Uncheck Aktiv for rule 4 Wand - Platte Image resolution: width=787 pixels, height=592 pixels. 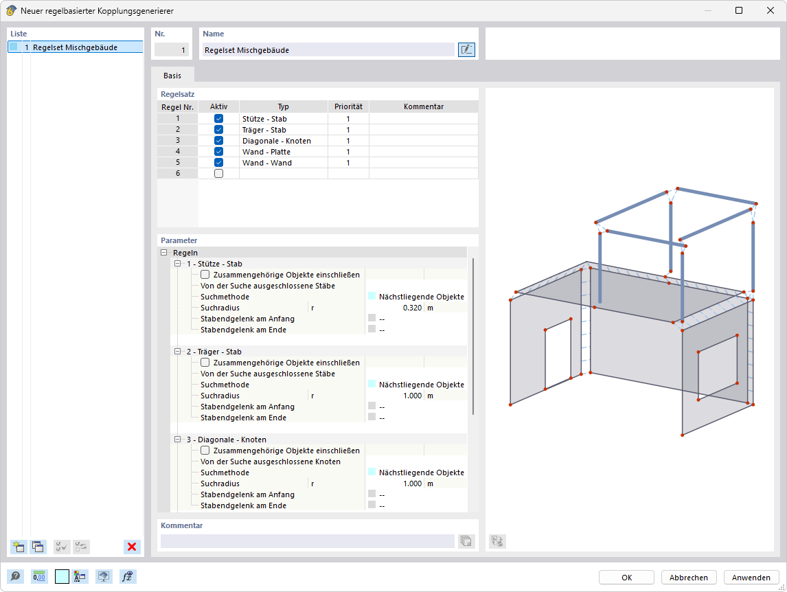218,152
